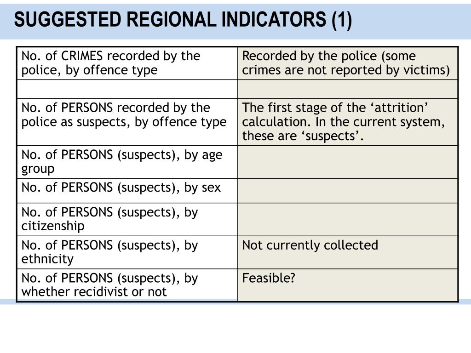471x353 pixels.
Task: Click the 'Recorded by the police (some crimes...)' cell
Action: pos(348,63)
